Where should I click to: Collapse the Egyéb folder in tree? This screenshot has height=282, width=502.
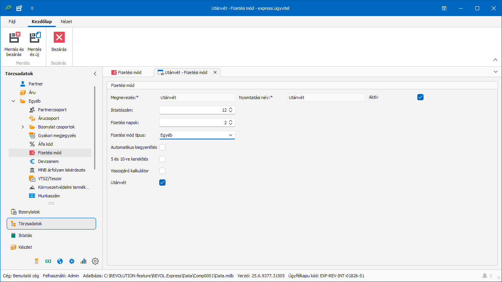click(13, 101)
